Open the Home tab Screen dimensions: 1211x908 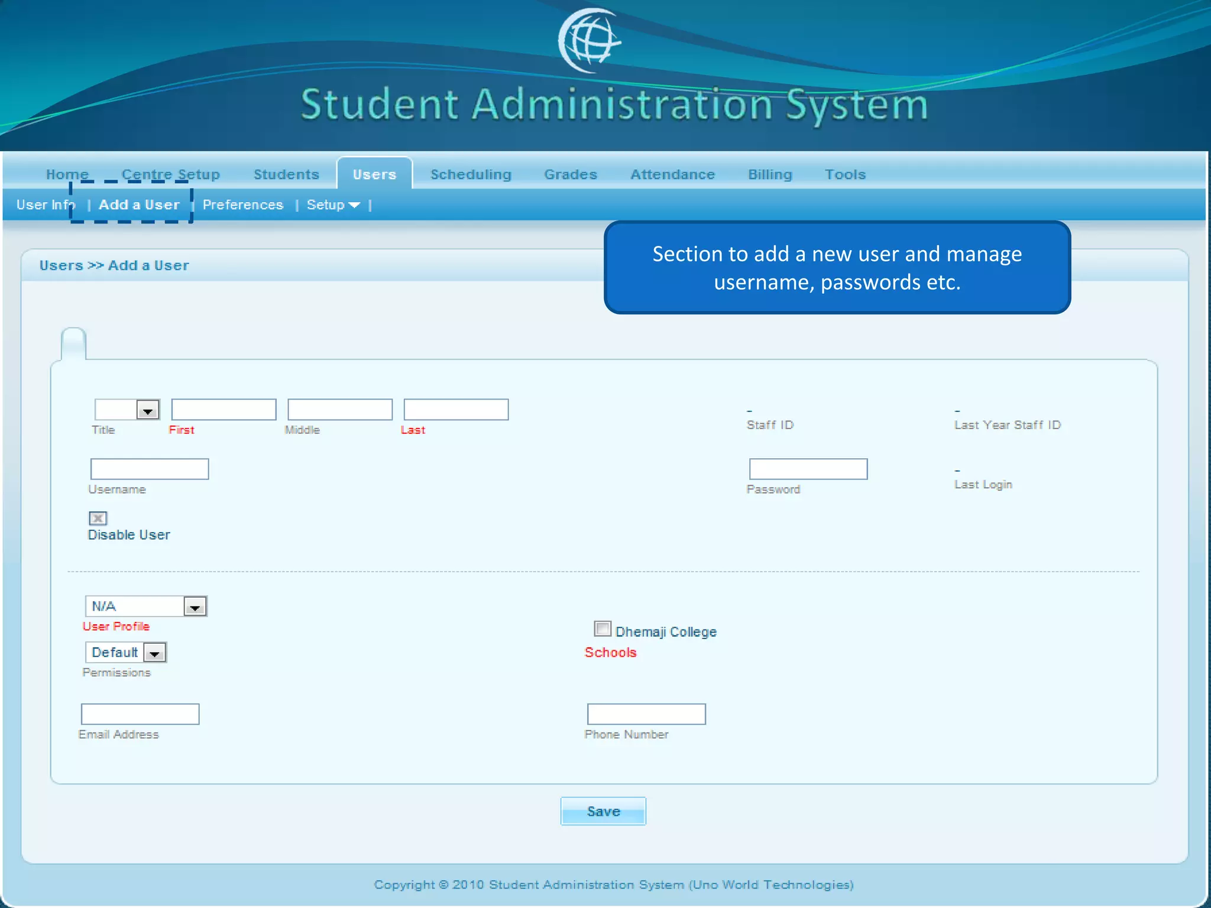tap(67, 174)
